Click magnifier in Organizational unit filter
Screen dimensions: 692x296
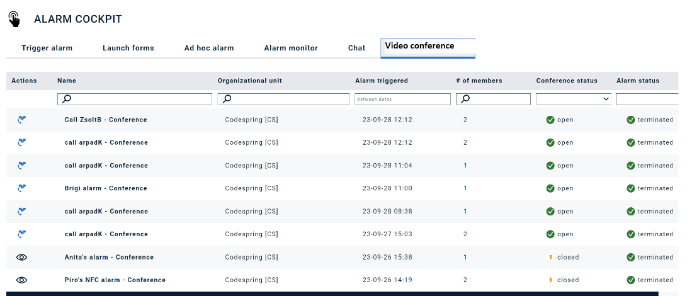point(227,100)
